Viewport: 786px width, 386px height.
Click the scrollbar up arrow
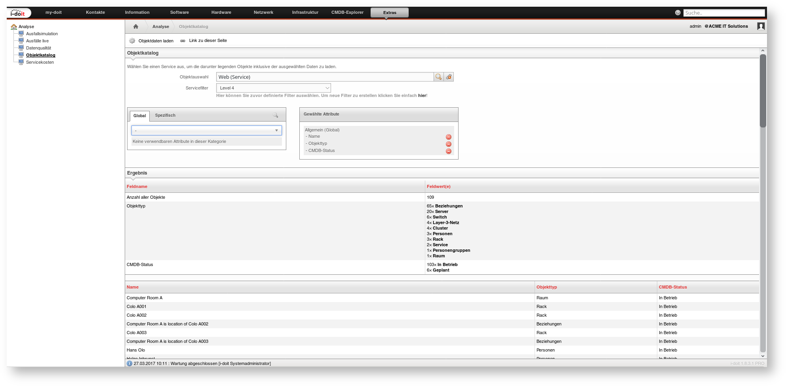click(763, 51)
